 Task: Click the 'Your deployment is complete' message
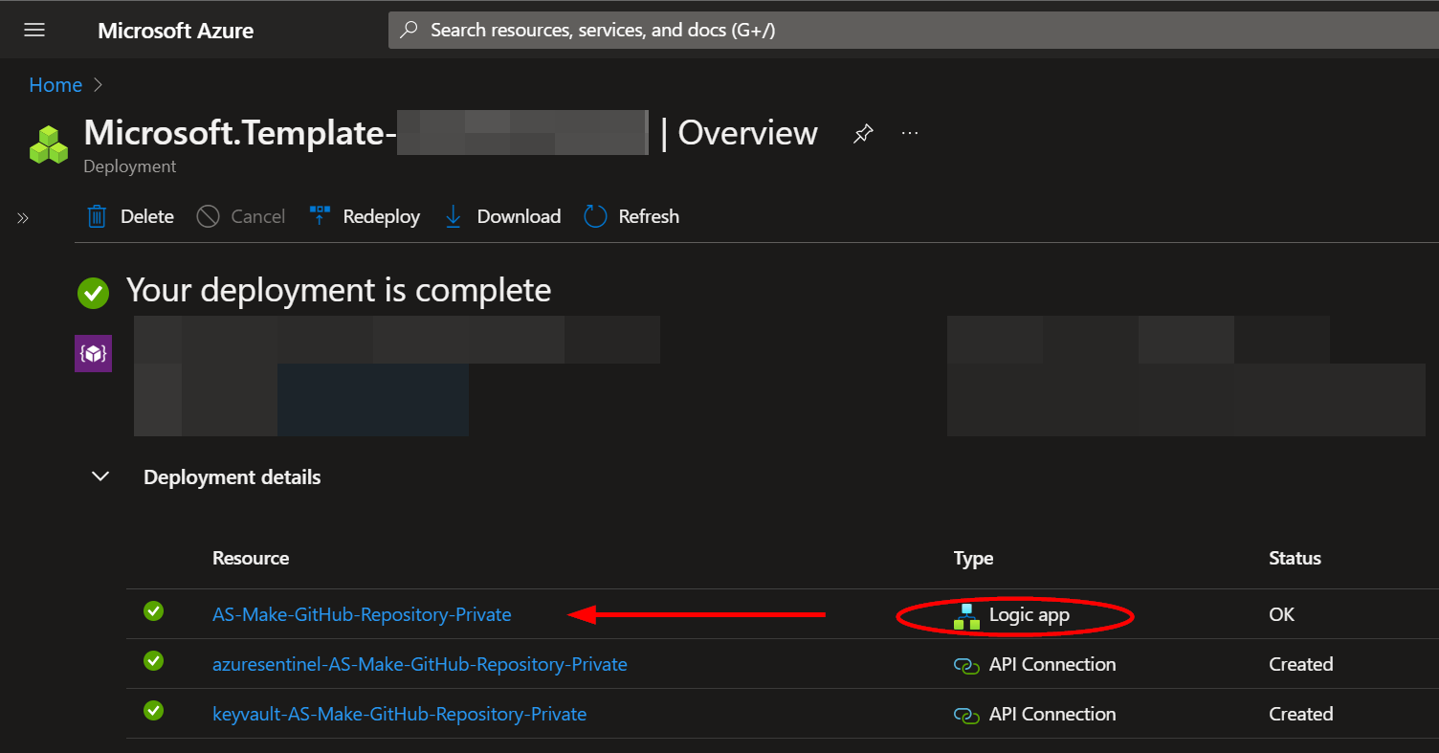pyautogui.click(x=339, y=290)
